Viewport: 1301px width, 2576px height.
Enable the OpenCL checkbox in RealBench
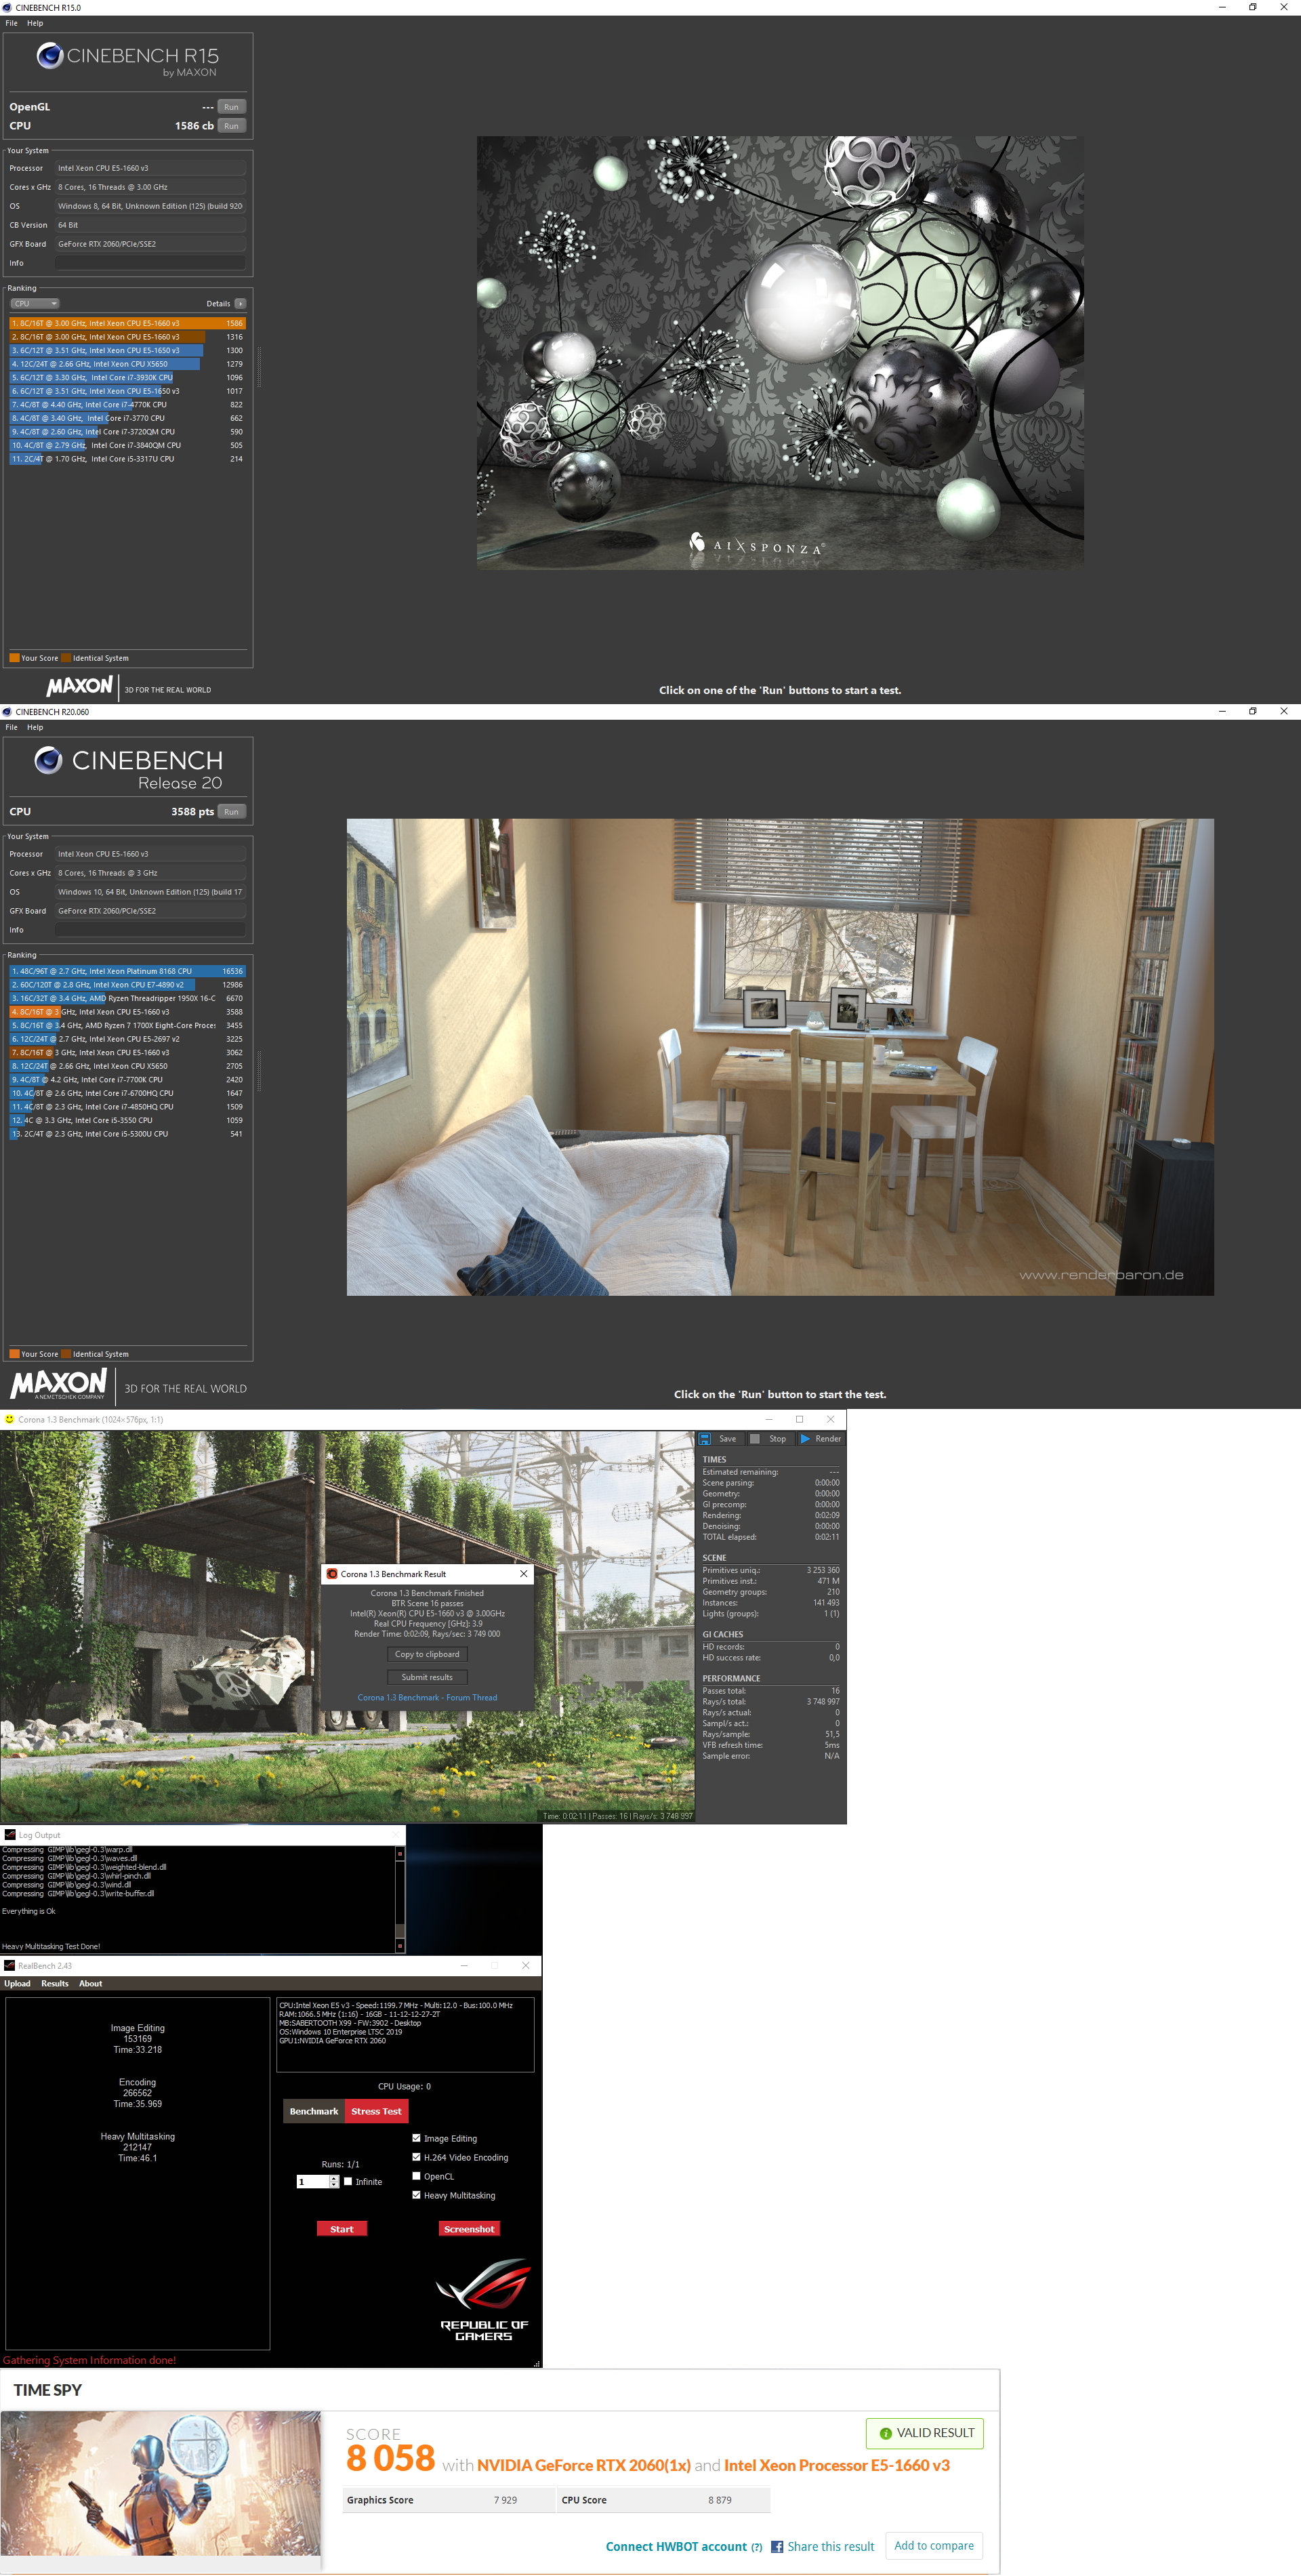(417, 2176)
